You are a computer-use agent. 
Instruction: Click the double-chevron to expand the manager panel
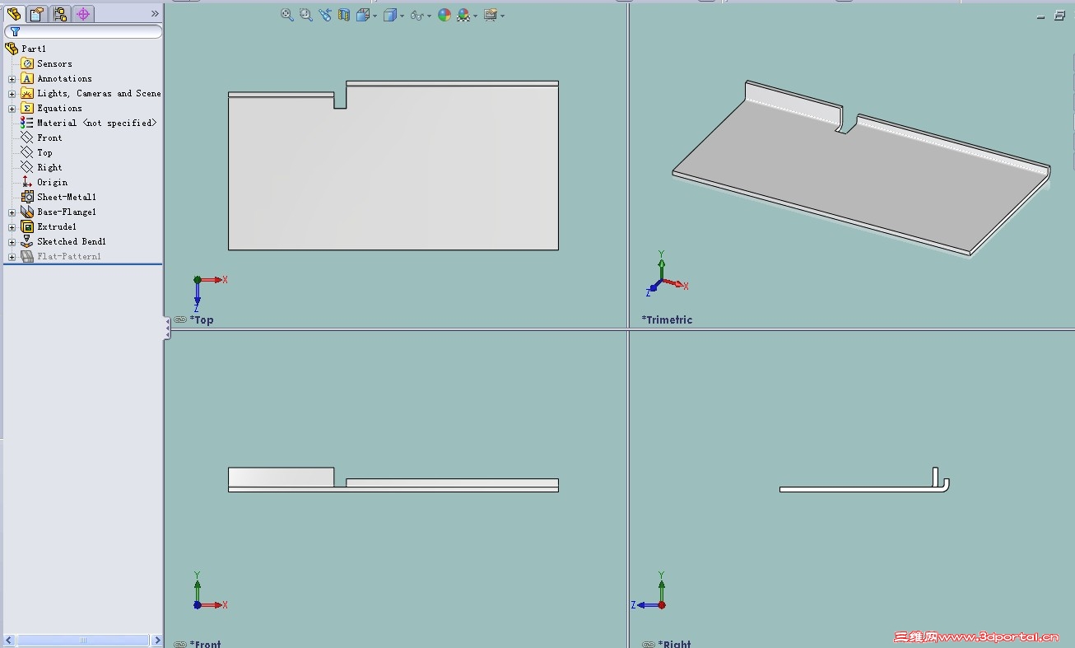coord(155,14)
